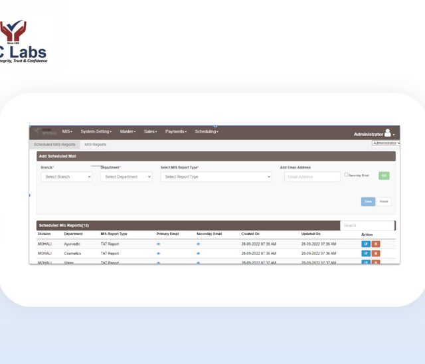Click created date 28-09-2022 07:35 AM
425x364 pixels.
tap(259, 244)
